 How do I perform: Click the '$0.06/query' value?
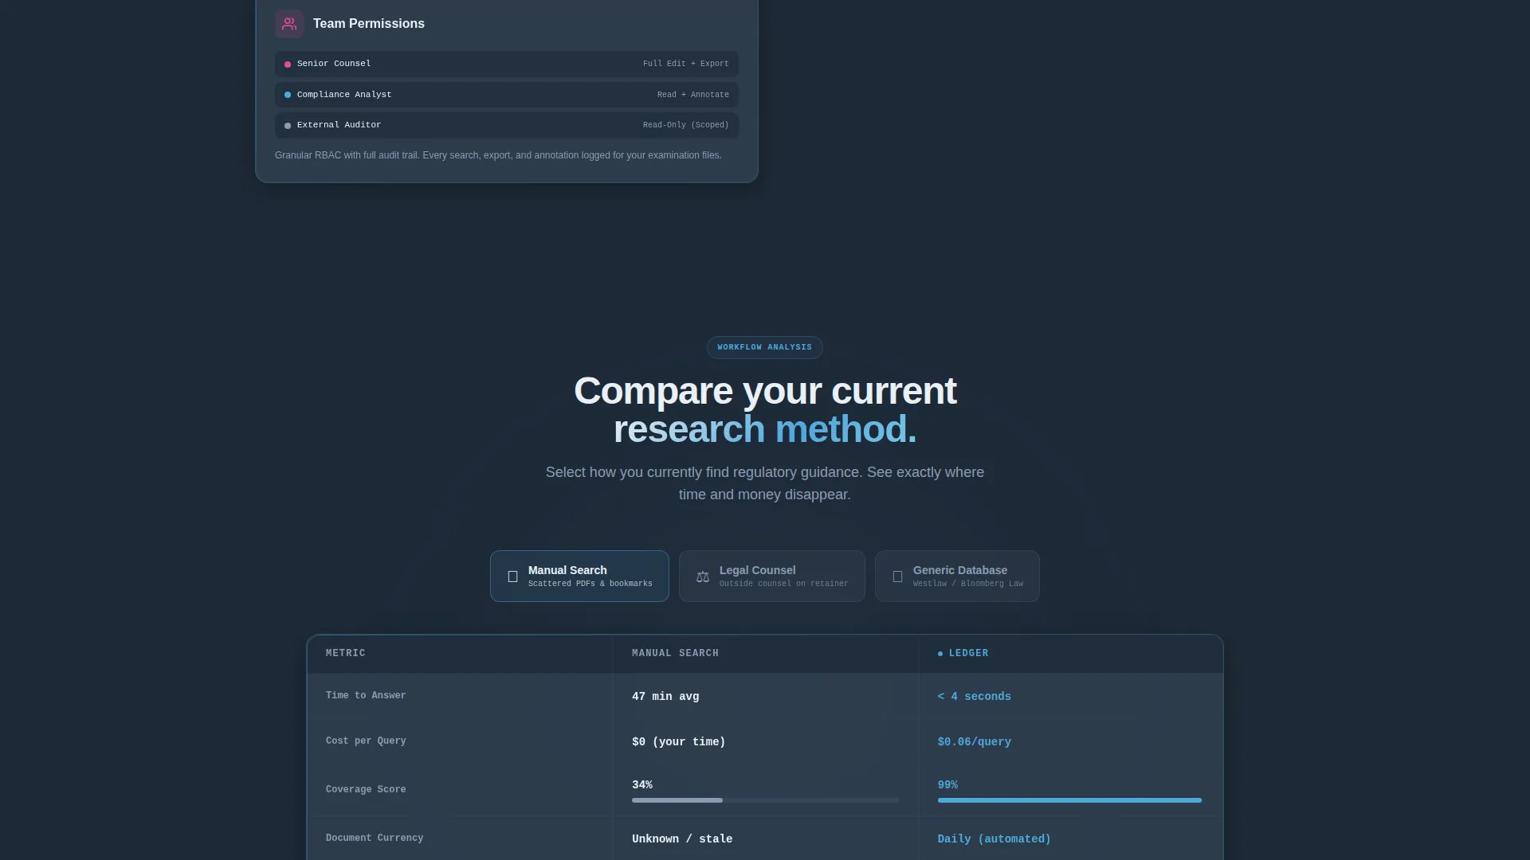click(x=974, y=742)
